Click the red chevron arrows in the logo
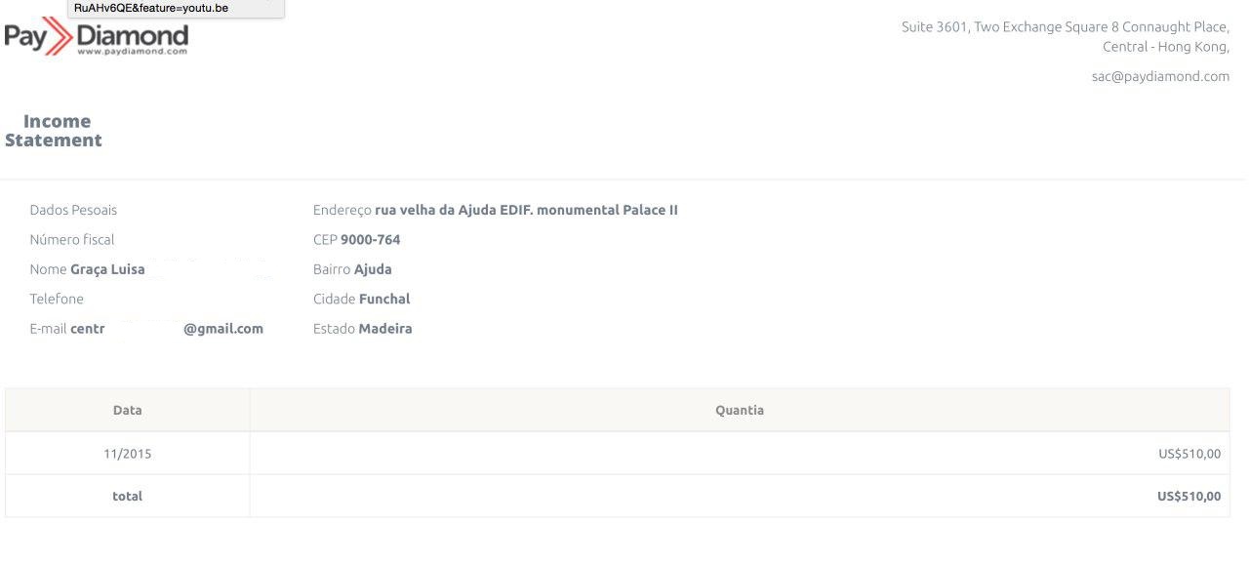 [58, 37]
